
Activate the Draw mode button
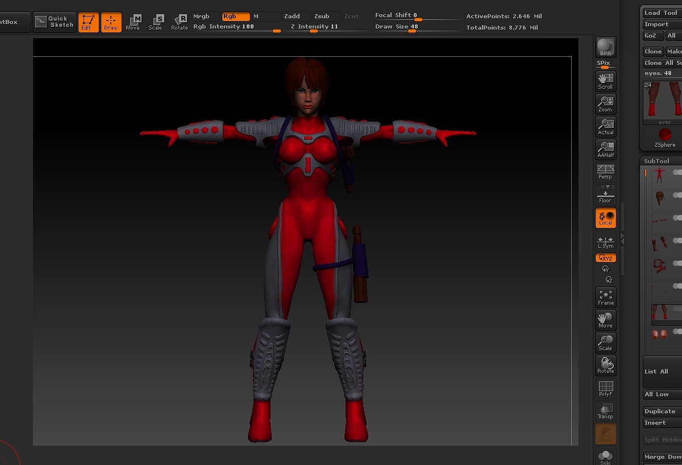111,22
